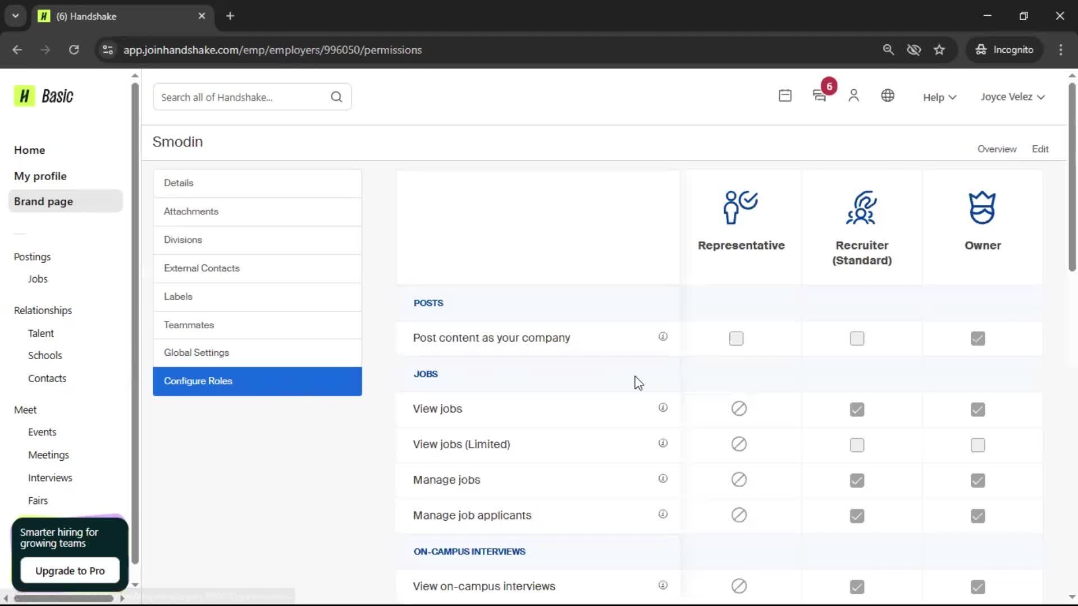Open a new browser tab

(230, 16)
